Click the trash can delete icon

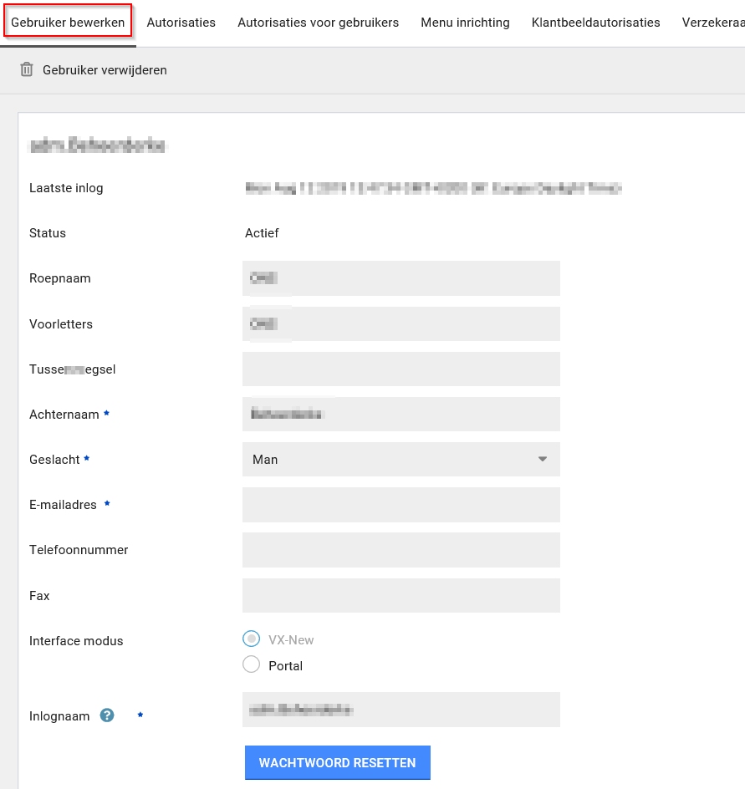(27, 70)
